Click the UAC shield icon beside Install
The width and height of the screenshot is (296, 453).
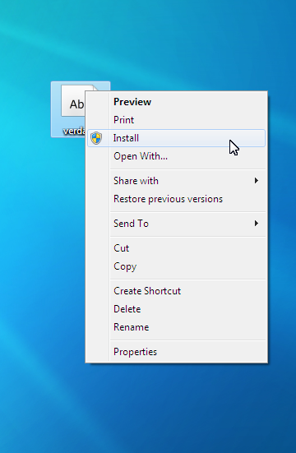(x=96, y=138)
